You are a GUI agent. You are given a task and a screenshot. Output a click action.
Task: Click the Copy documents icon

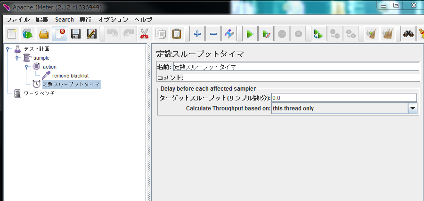coord(160,34)
